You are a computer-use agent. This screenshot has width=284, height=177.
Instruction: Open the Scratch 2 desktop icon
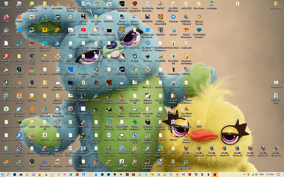[x=6, y=71]
